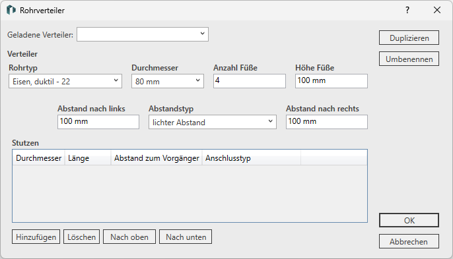Screen dimensions: 453x259
Task: Click the Abstand nach links field
Action: click(98, 122)
